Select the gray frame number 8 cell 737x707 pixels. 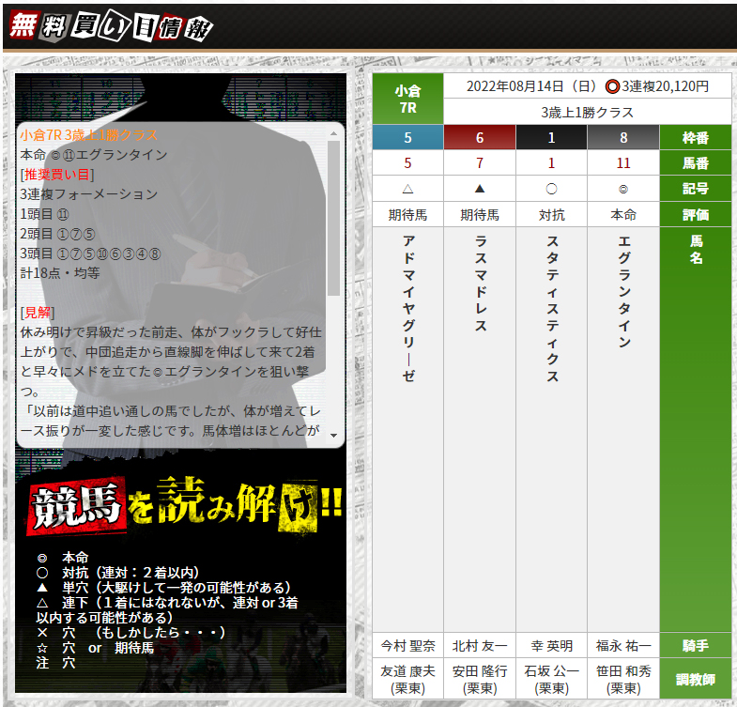click(623, 137)
